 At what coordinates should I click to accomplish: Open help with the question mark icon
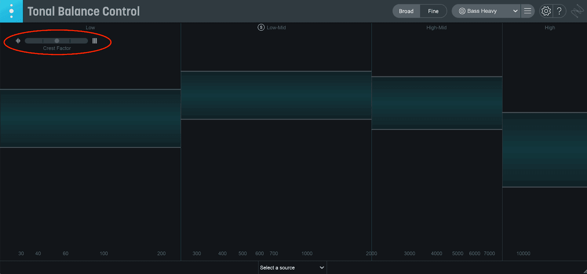point(559,11)
